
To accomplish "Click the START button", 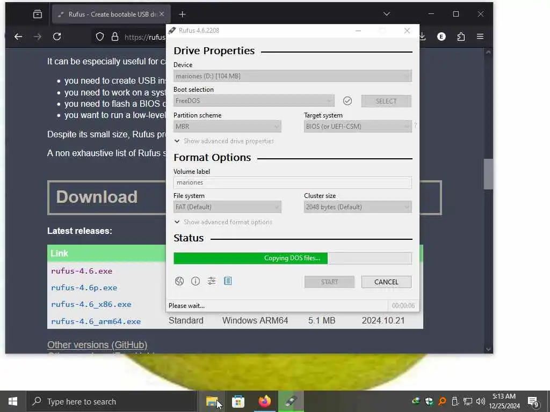I will pyautogui.click(x=329, y=282).
